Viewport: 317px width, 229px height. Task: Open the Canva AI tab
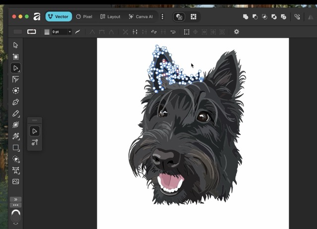tap(141, 16)
